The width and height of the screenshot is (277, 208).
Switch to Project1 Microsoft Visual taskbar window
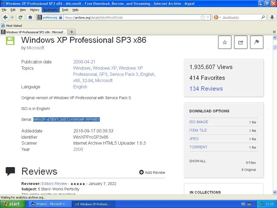(x=50, y=204)
